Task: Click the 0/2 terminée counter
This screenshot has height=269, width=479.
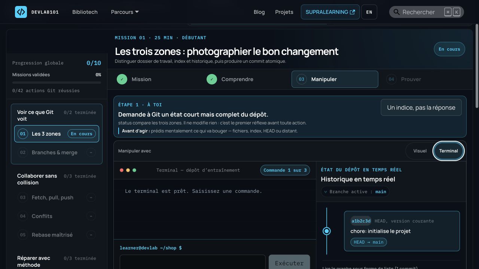Action: (x=80, y=112)
